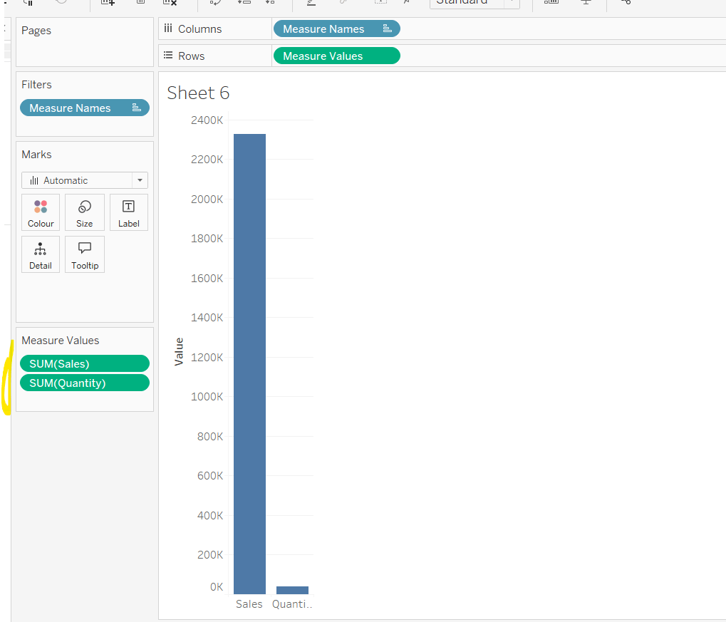Click the share icon in the toolbar

click(626, 2)
